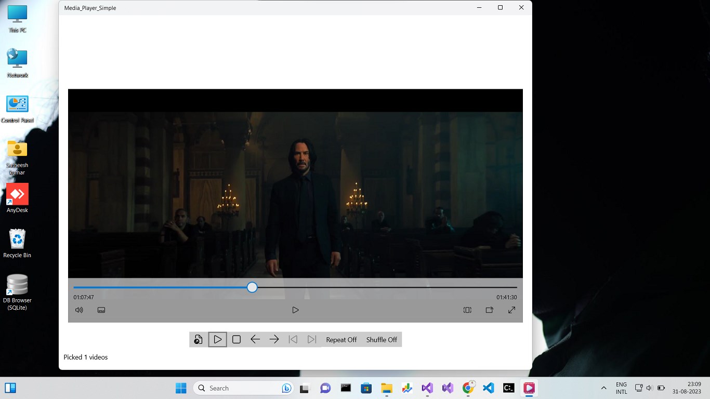
Task: Show hidden system tray icons
Action: [x=603, y=388]
